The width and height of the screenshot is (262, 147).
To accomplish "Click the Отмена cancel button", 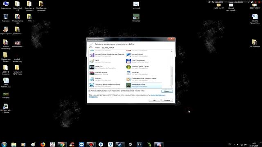I will [167, 100].
